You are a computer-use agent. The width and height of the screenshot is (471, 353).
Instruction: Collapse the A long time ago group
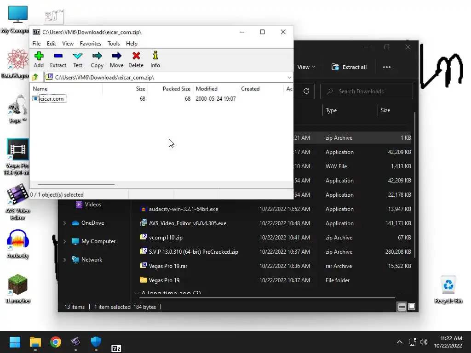click(137, 293)
